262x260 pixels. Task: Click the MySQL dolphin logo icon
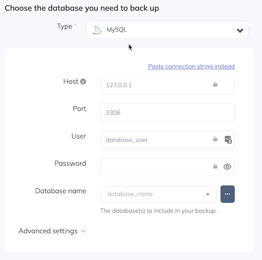(x=97, y=30)
